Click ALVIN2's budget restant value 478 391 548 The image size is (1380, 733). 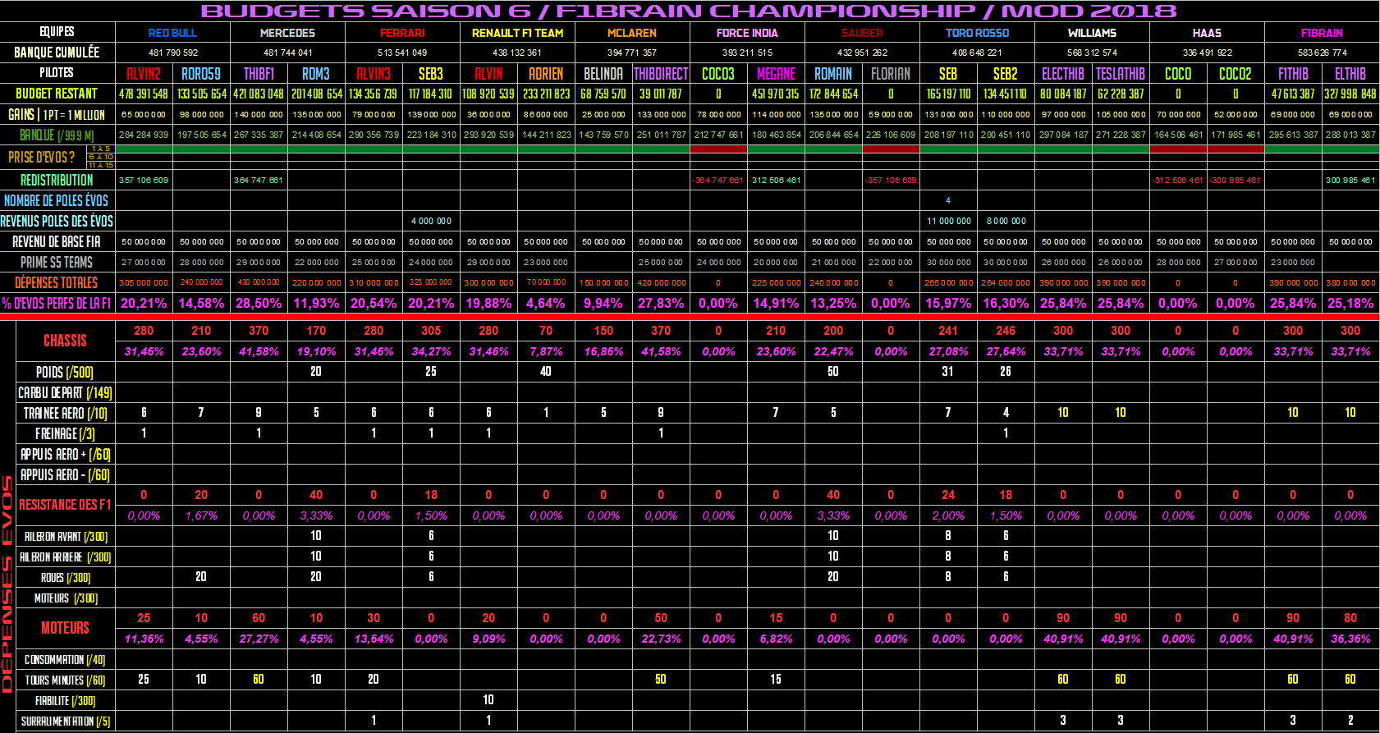point(144,94)
